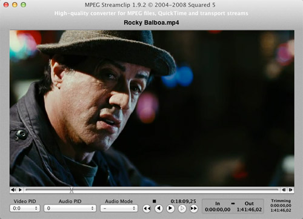The image size is (303, 219).
Task: Step one frame backward with the timeline-end button
Action: (284, 190)
